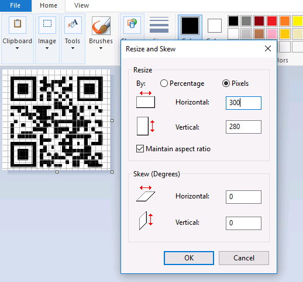Pick the white palette color

[233, 34]
